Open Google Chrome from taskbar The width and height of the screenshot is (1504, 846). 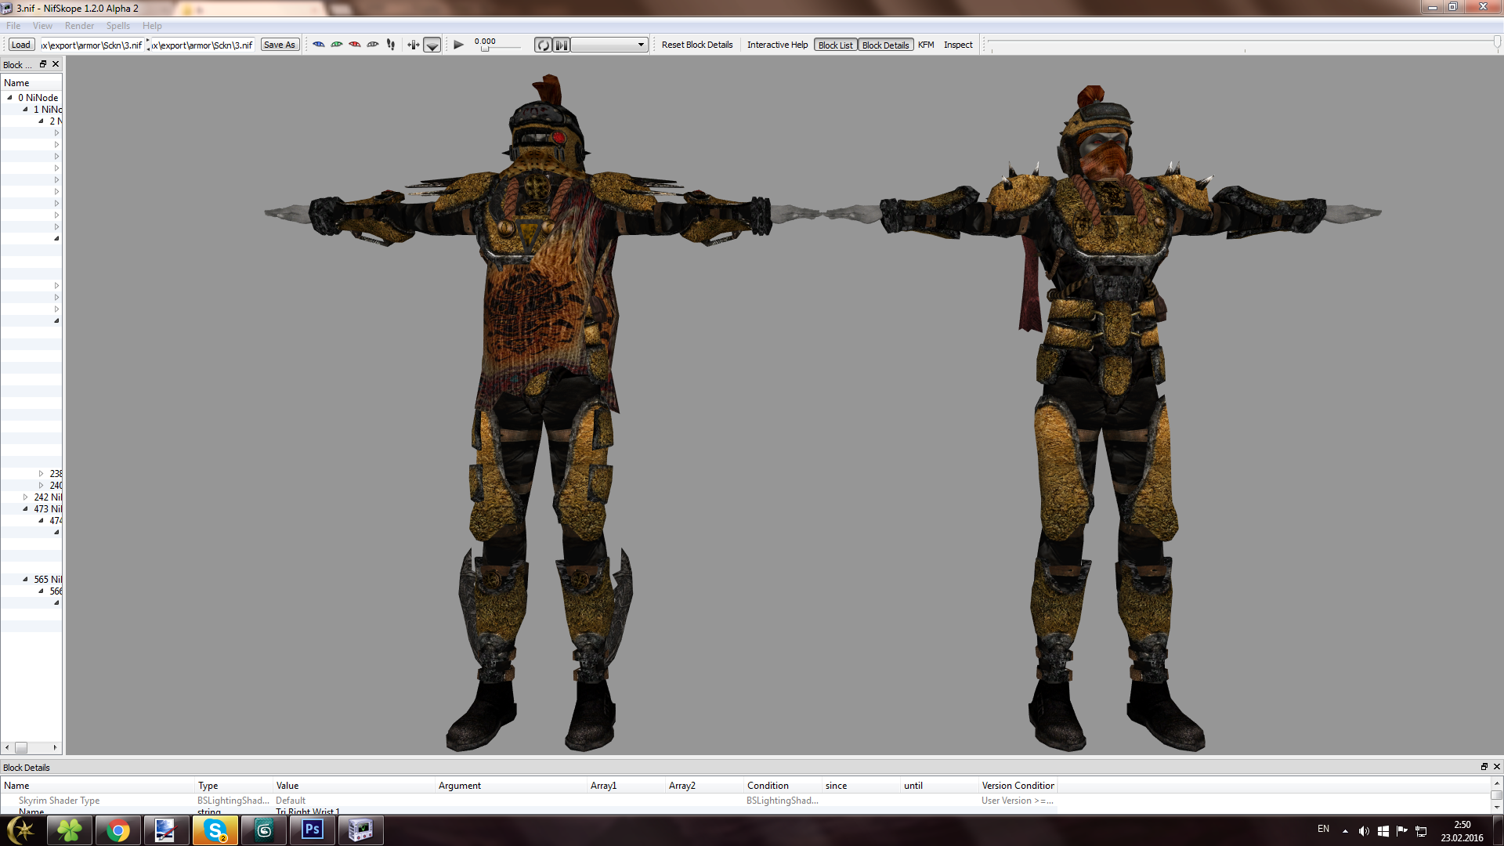(x=118, y=830)
